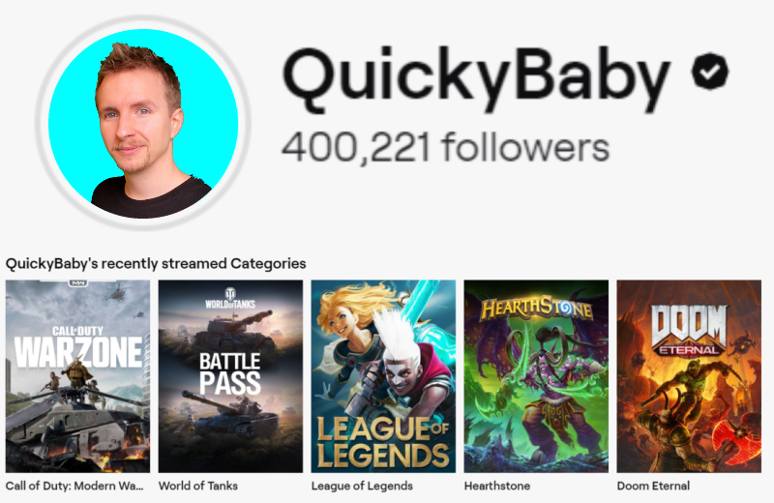The width and height of the screenshot is (774, 503).
Task: Click the 400,221 followers count
Action: point(446,147)
